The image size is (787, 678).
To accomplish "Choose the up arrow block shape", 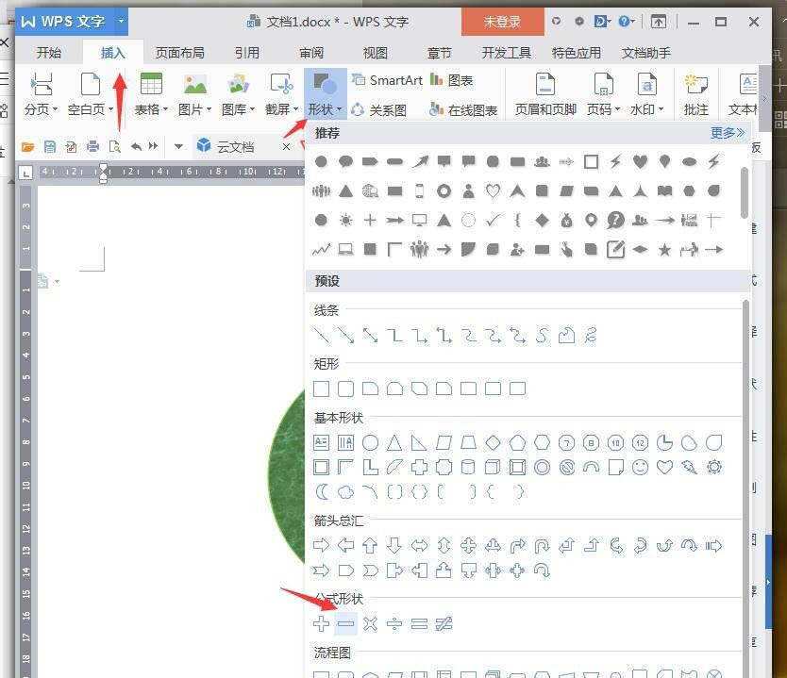I will coord(371,545).
